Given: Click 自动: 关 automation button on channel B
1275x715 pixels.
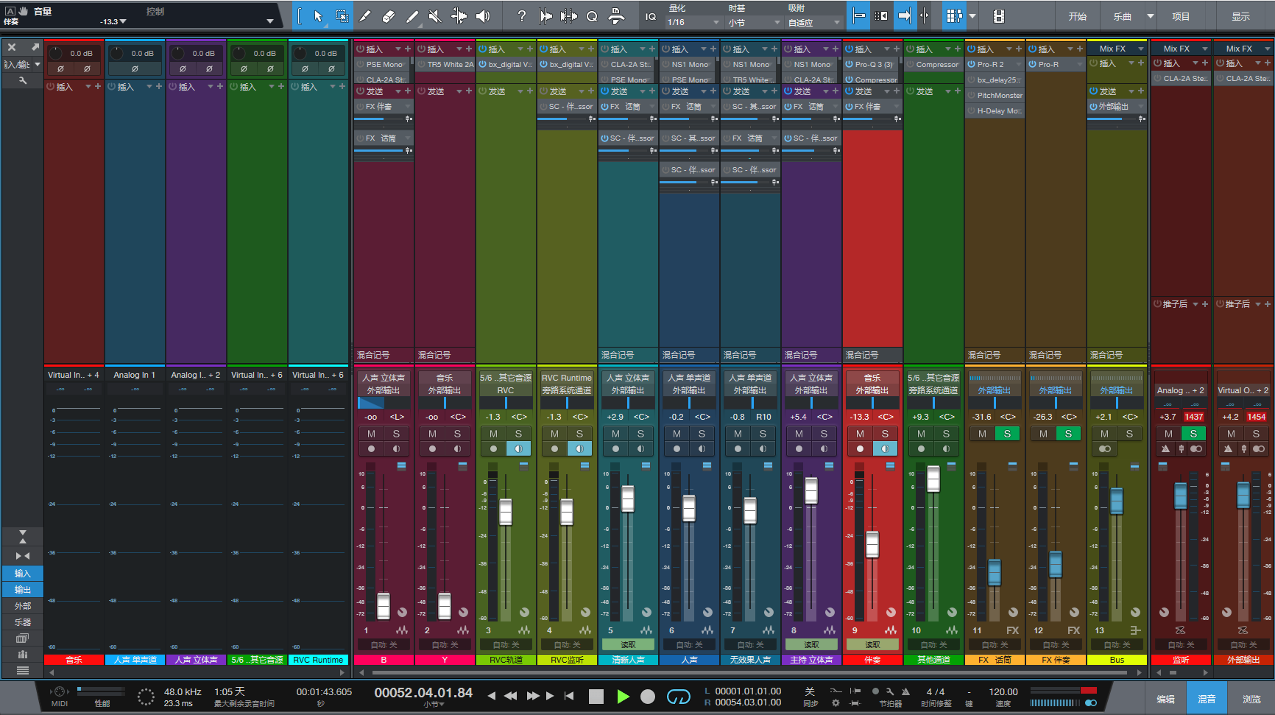Looking at the screenshot, I should 384,644.
